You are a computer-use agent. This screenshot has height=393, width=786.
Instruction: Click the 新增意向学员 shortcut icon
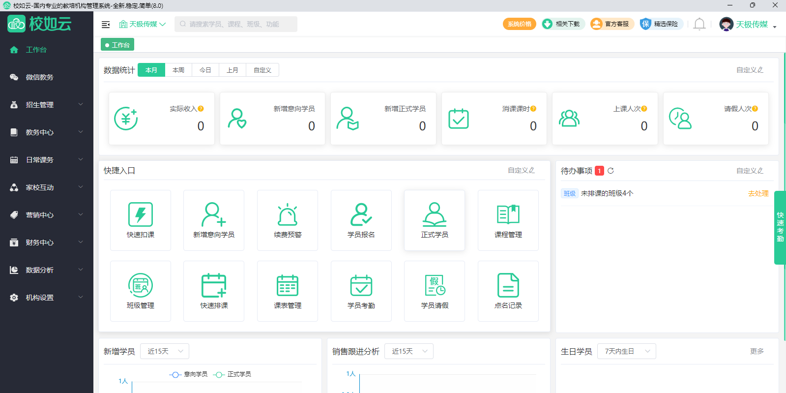click(214, 215)
